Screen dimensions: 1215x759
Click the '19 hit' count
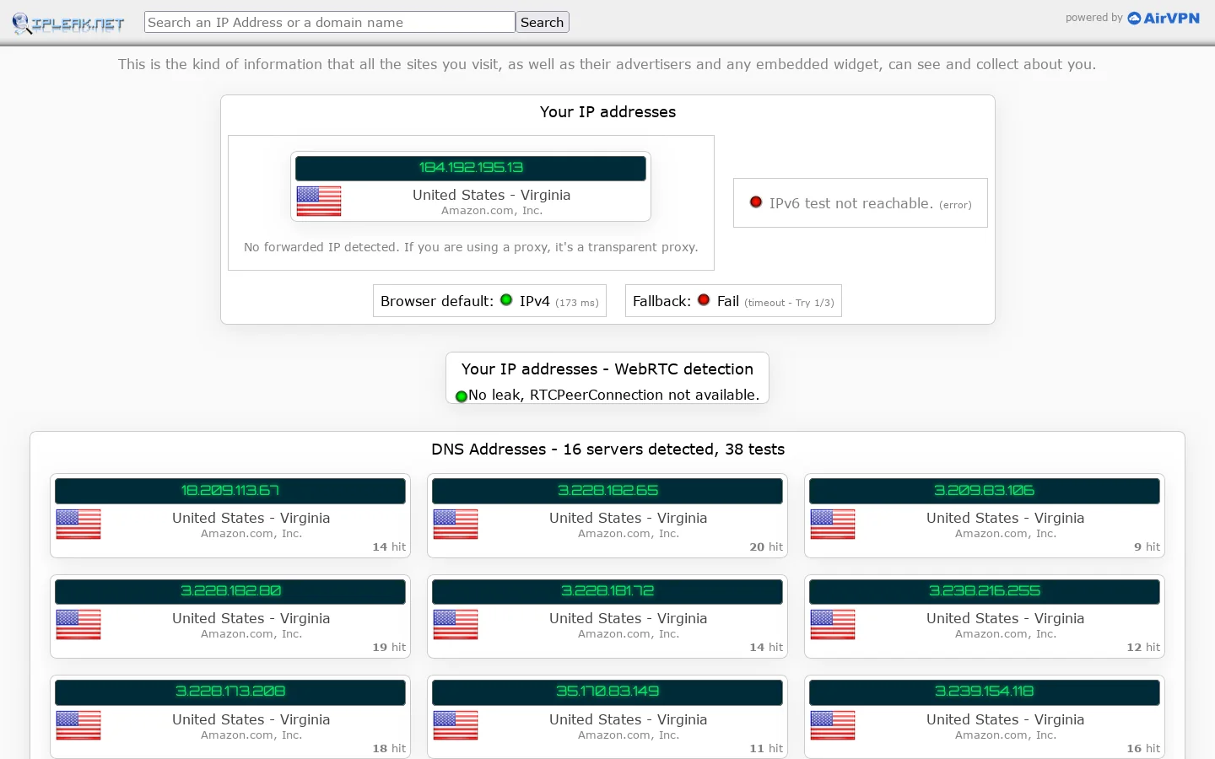click(x=389, y=648)
